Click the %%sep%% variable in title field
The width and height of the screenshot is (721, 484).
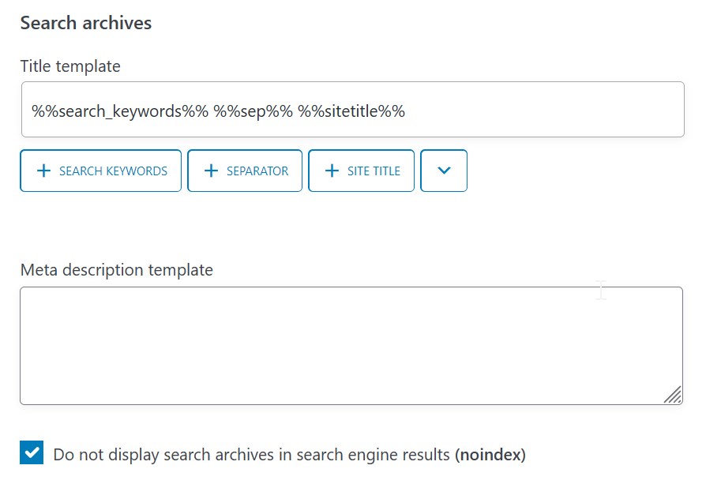coord(253,111)
